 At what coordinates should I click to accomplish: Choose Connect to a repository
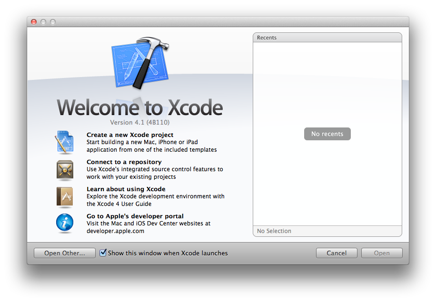[124, 162]
